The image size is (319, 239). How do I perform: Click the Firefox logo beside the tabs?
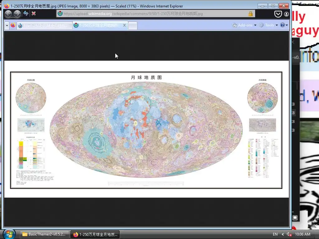[13, 25]
